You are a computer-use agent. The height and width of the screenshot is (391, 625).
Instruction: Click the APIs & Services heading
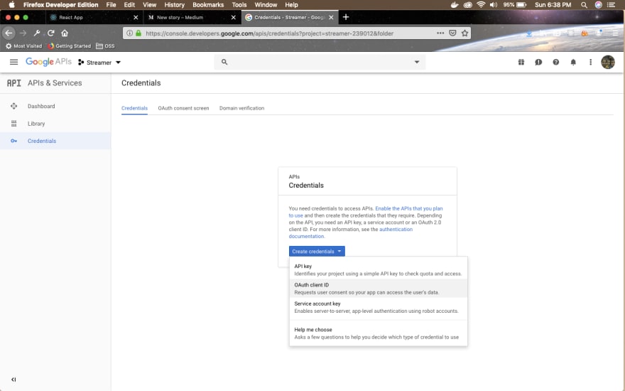55,83
